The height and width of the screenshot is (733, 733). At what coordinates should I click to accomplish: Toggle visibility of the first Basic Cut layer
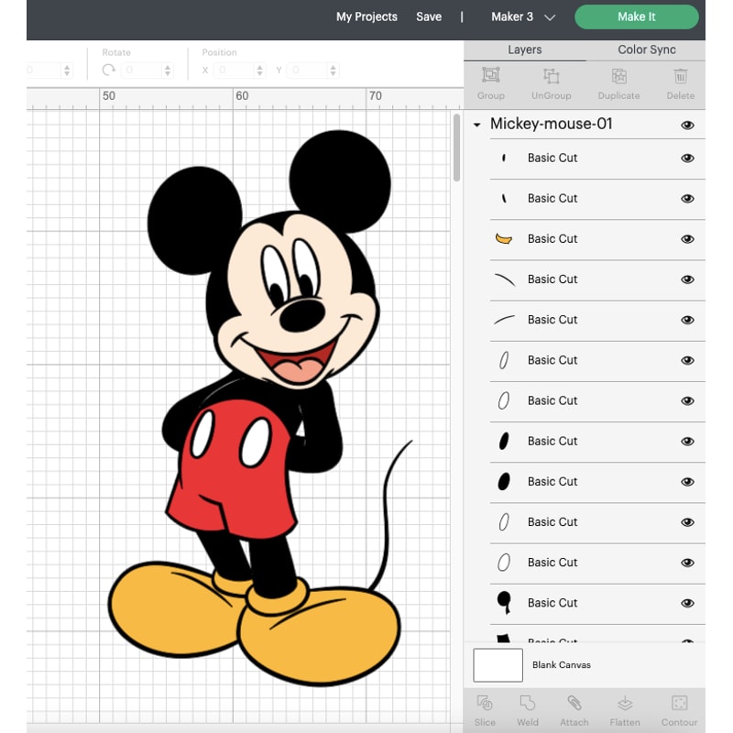[687, 158]
